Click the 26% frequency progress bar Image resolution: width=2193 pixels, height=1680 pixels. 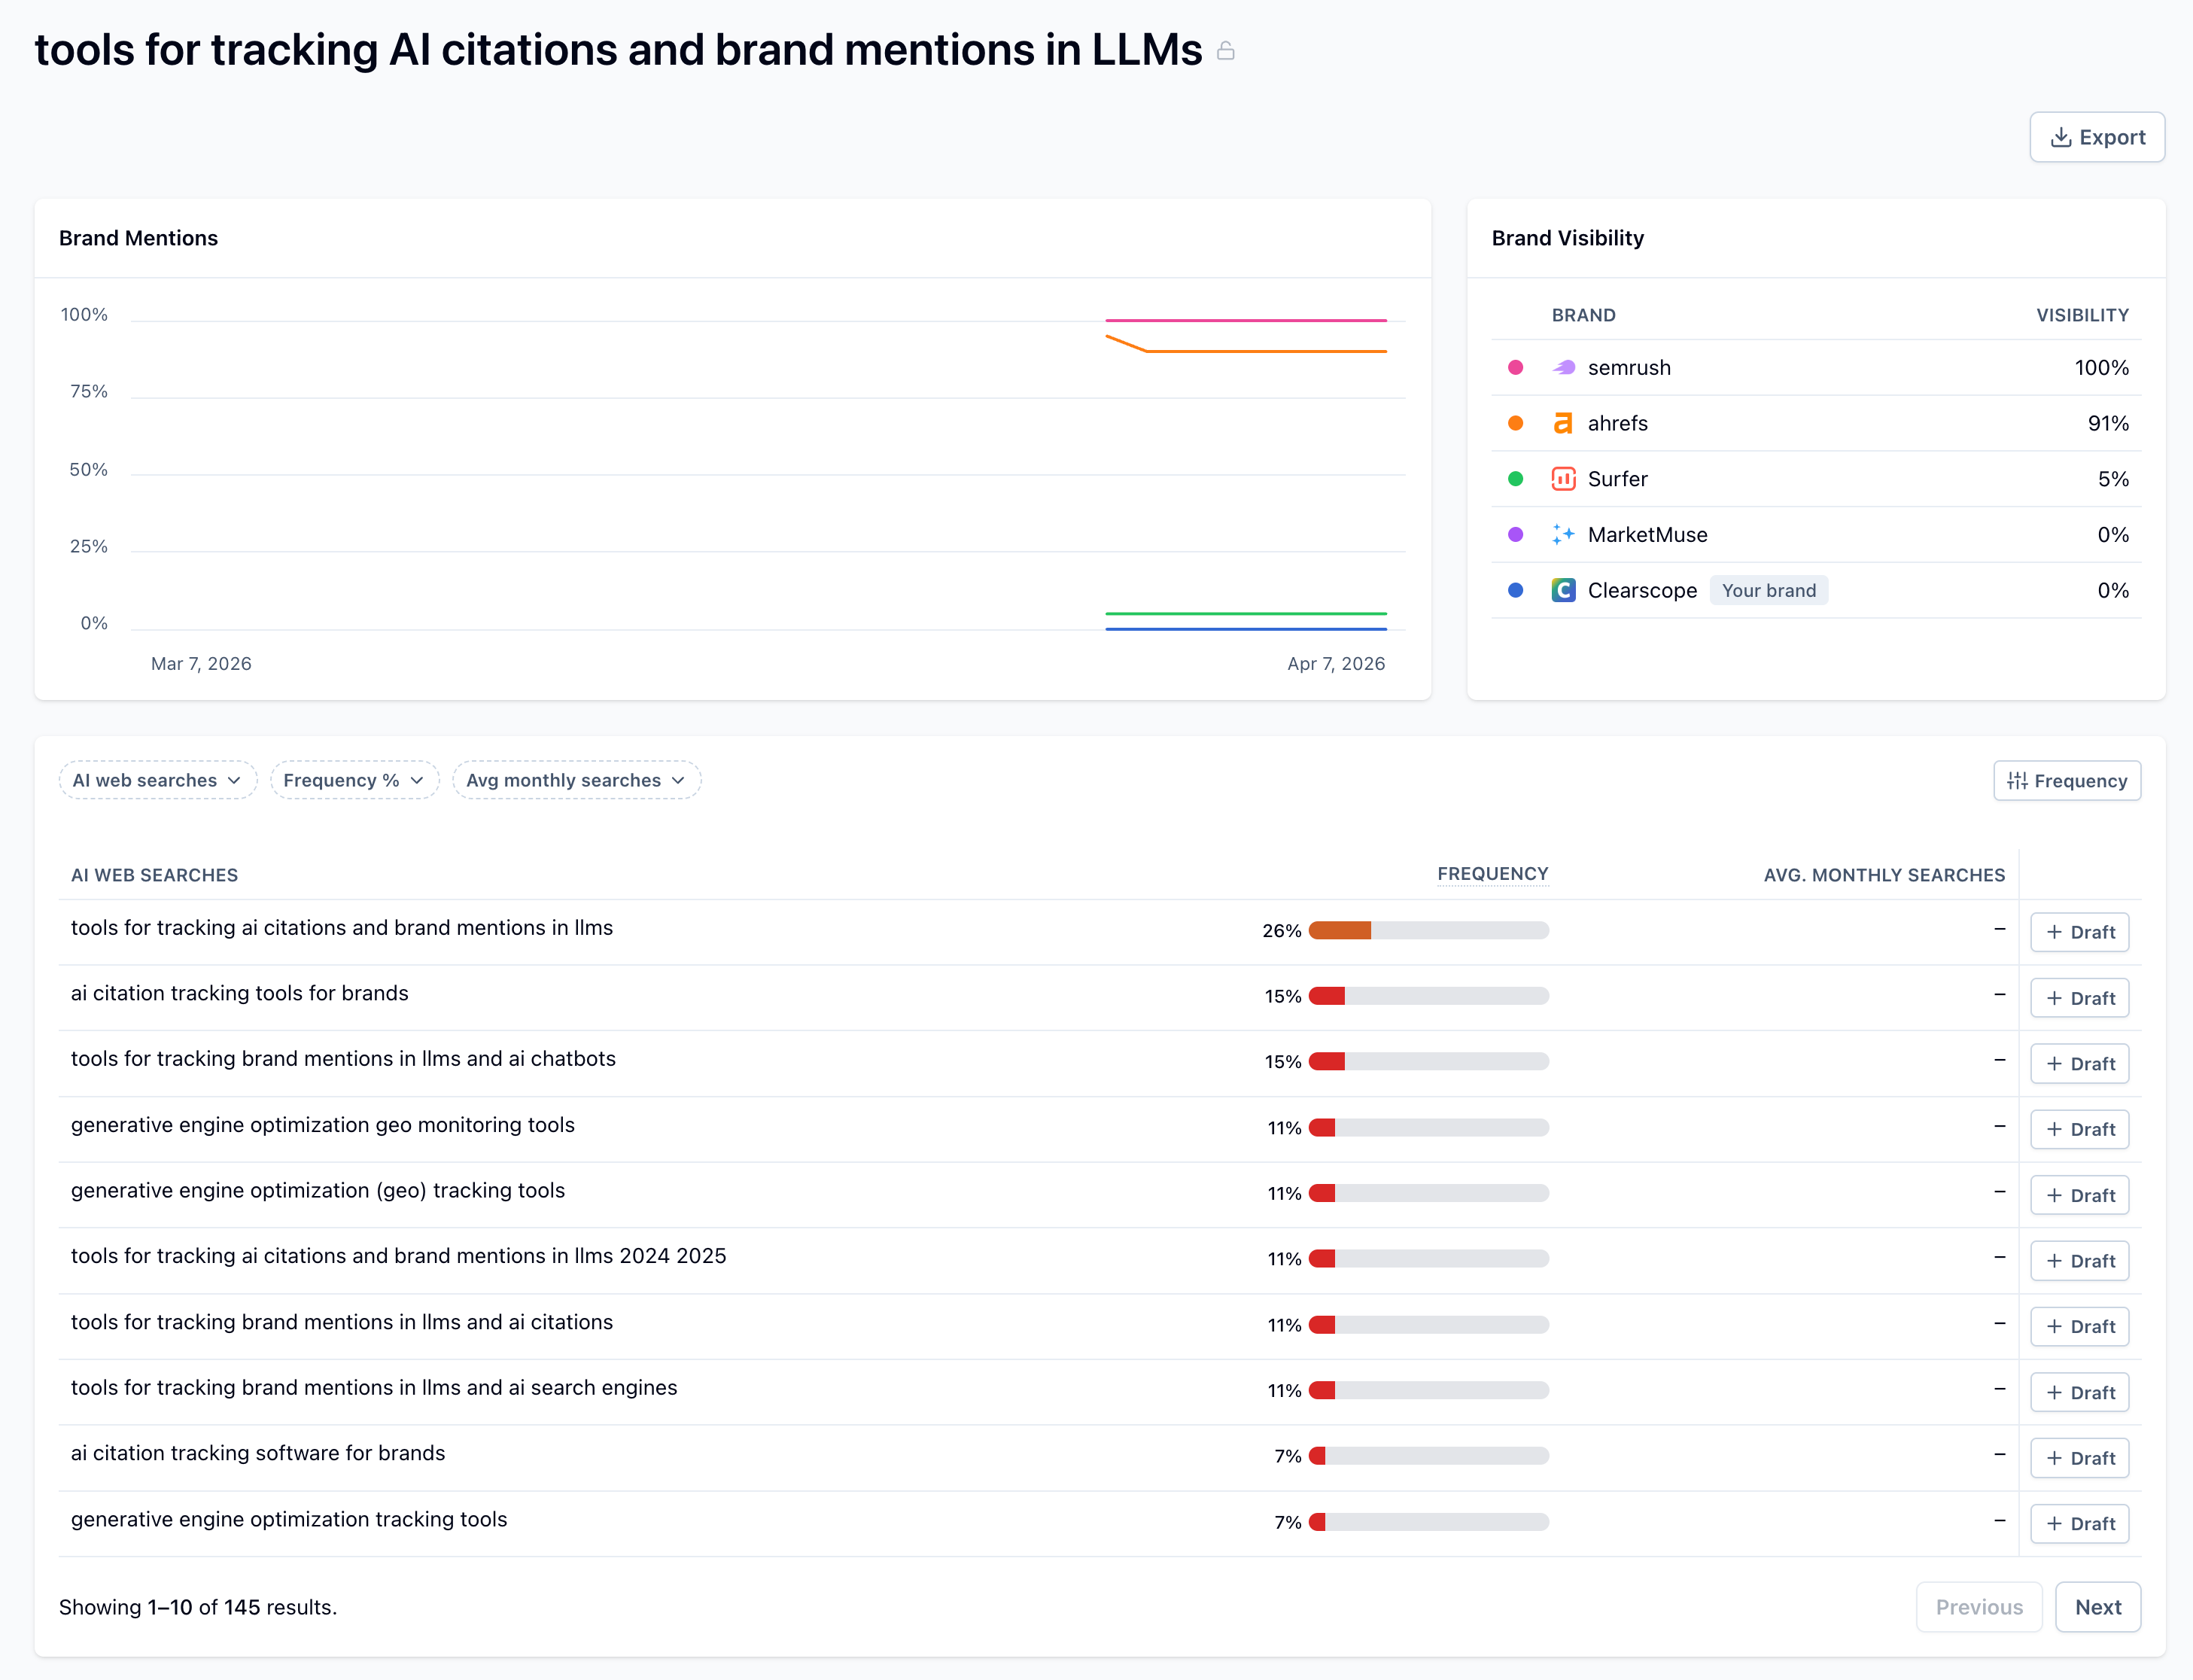1428,931
